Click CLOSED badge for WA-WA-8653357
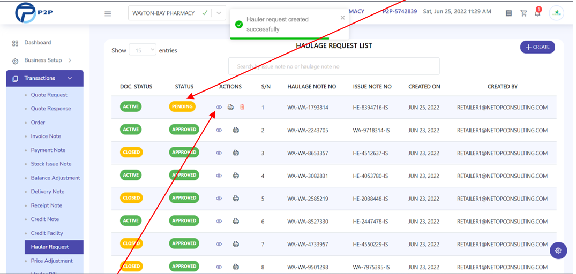 coord(131,152)
